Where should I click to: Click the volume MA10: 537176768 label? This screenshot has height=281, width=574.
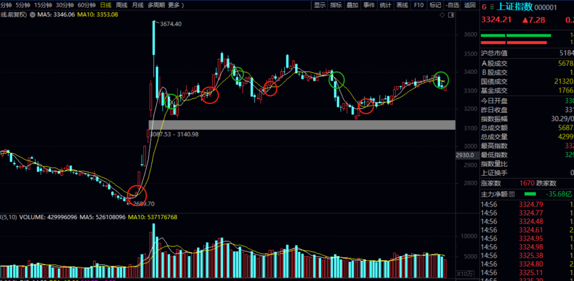point(153,217)
